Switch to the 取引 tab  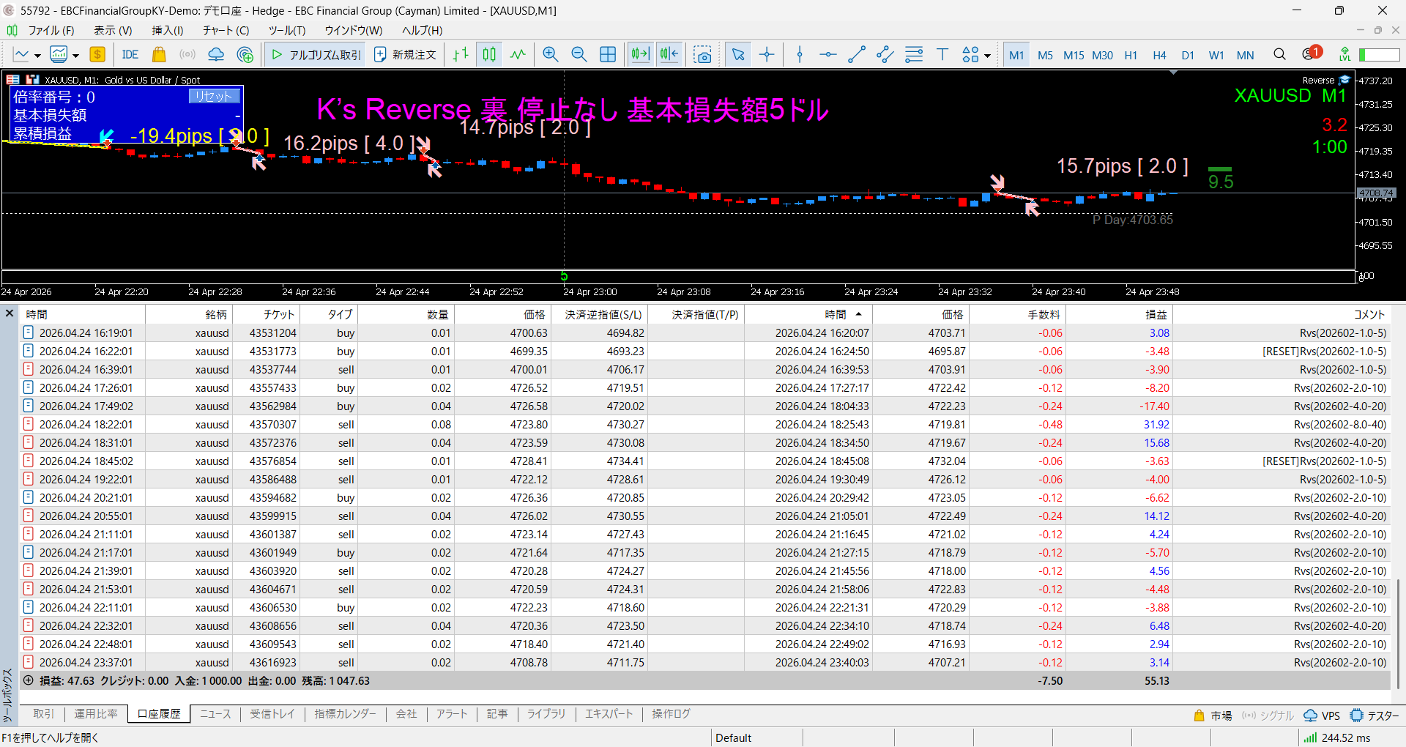click(43, 713)
